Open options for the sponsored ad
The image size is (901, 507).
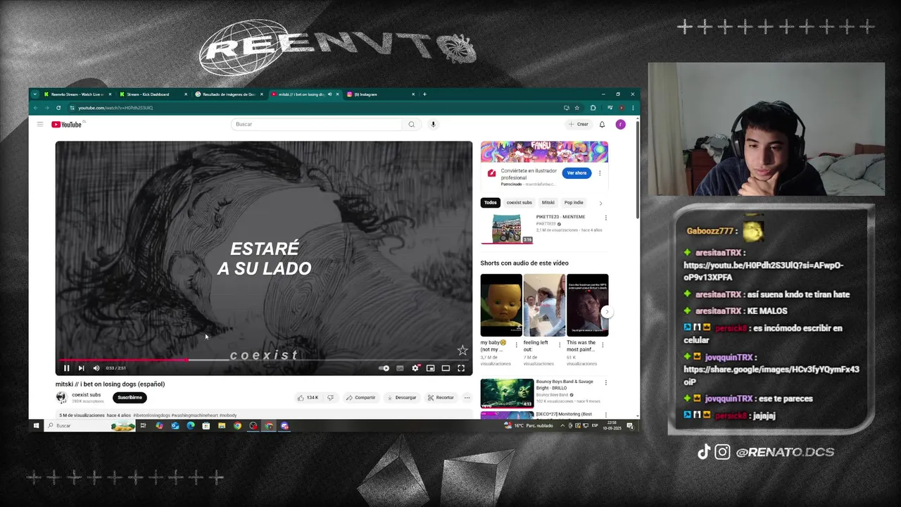coord(600,173)
